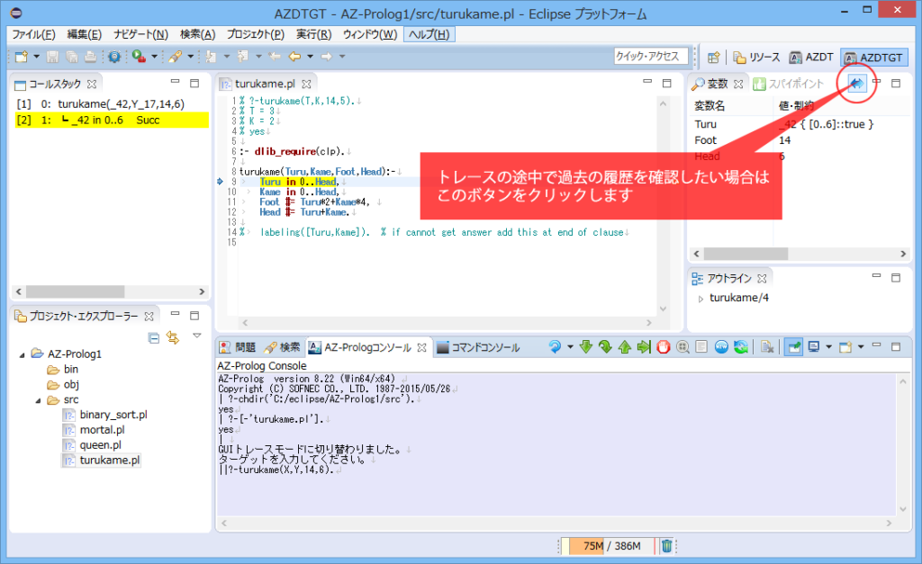Click the Open Perspective icon
Screen dimensions: 922x564
tap(713, 58)
